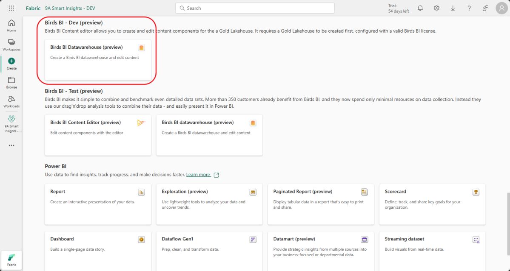Click the Birds BI Datawarehouse Dev icon

click(x=141, y=48)
